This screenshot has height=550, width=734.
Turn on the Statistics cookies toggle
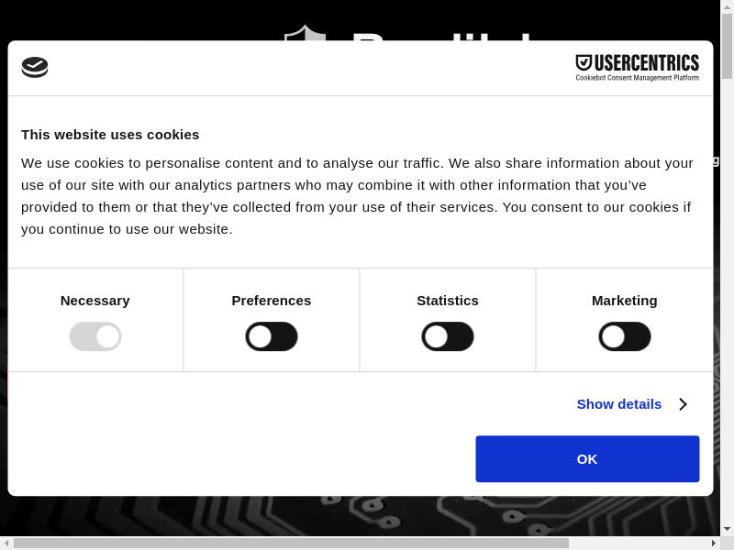tap(448, 336)
